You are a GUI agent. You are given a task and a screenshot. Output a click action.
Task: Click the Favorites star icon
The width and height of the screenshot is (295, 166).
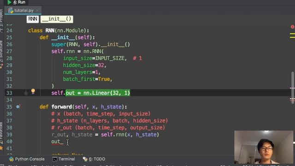pos(1,148)
